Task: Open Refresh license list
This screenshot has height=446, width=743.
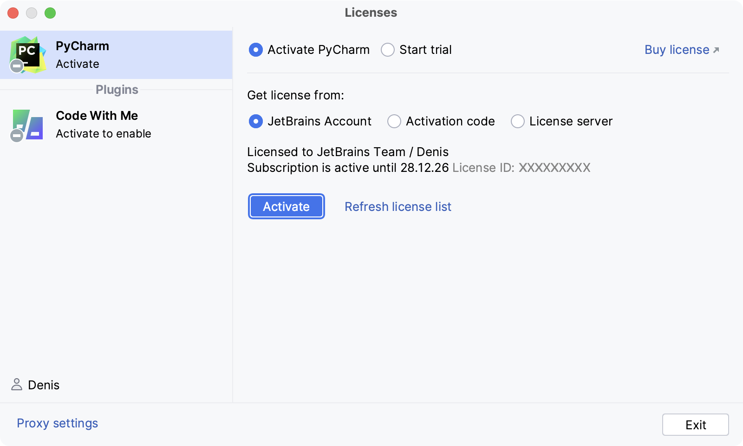Action: pos(398,206)
